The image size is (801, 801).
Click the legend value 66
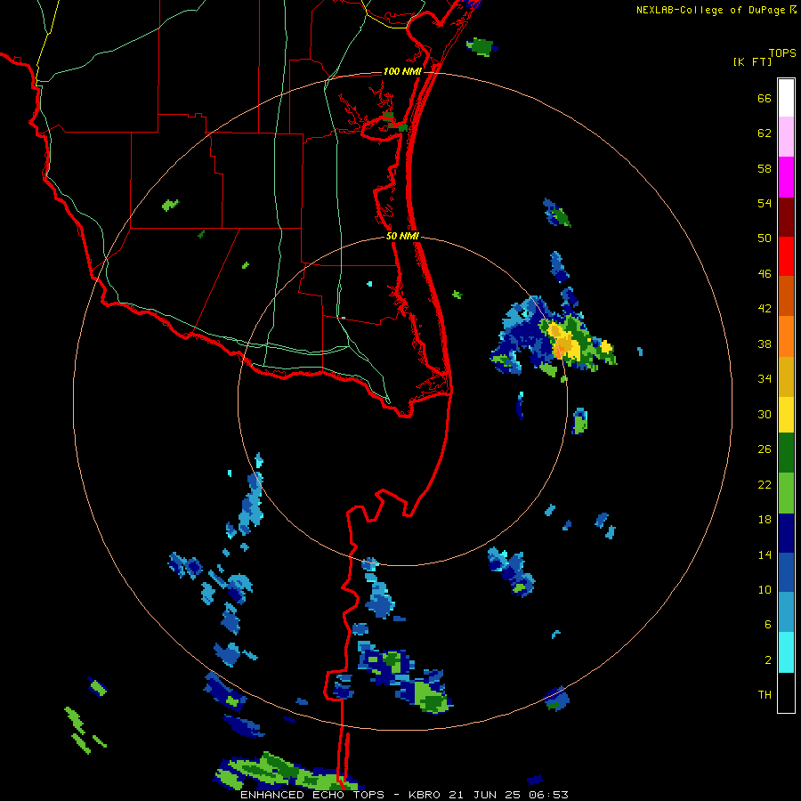pos(765,98)
